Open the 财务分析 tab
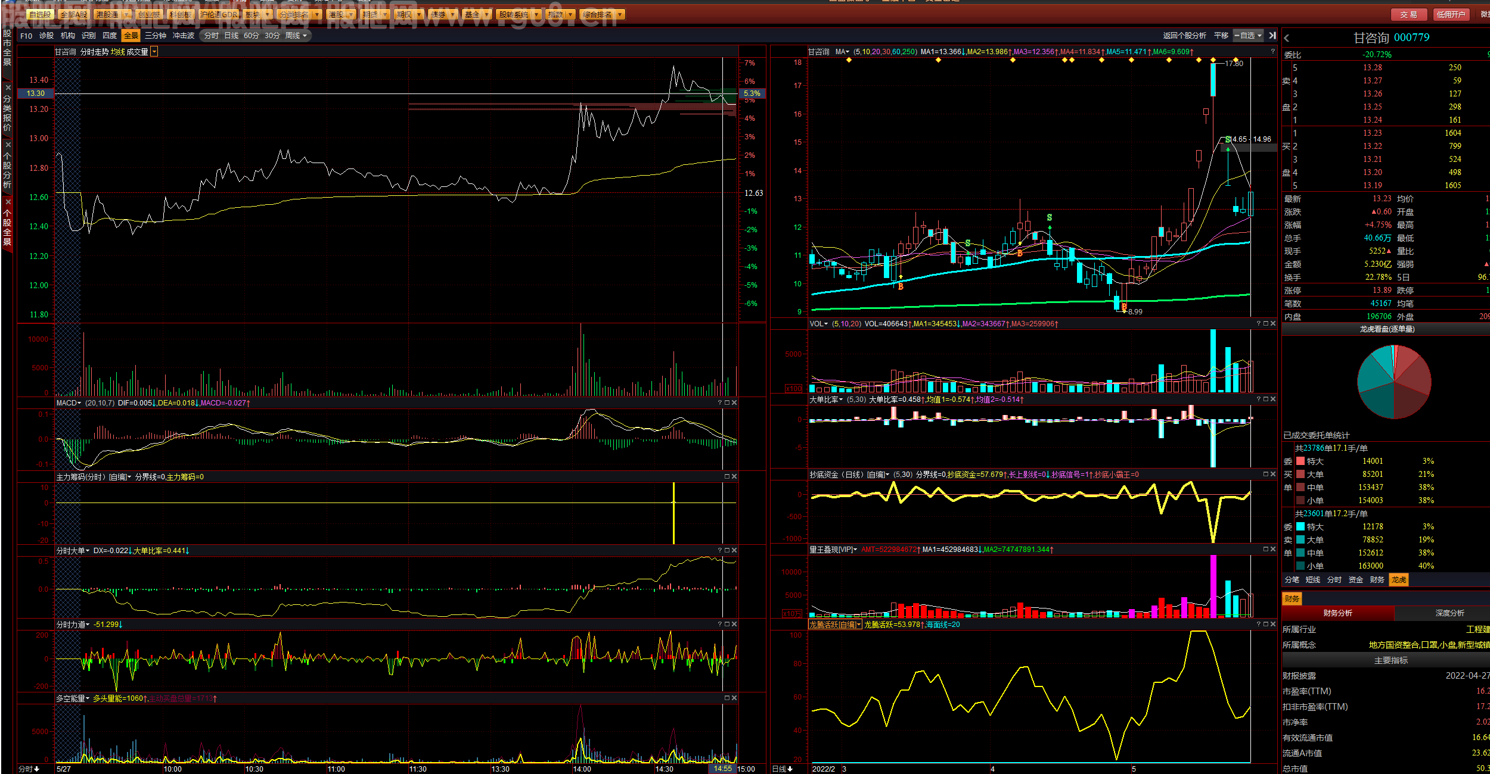This screenshot has height=774, width=1490. point(1338,613)
